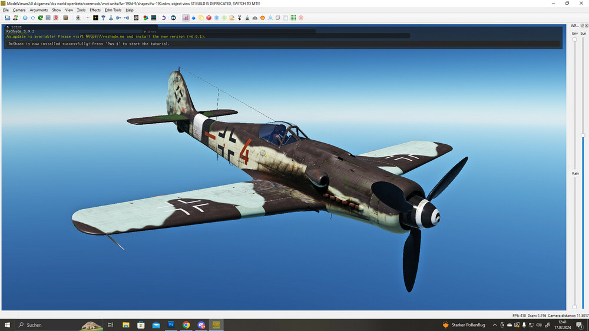Click the right-pointing blue arrow view icon
Viewport: 589px width, 331px height.
(119, 18)
